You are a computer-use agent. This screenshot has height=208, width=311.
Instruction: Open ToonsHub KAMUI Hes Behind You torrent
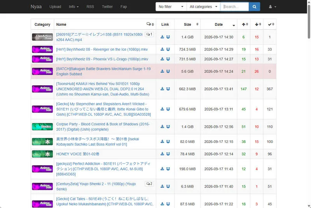103,89
